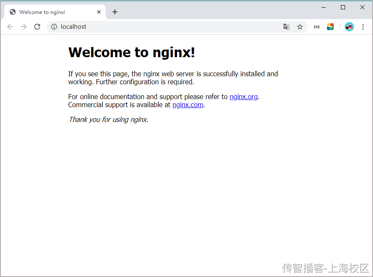Open the curly-braces extension icon
The height and width of the screenshot is (277, 373).
click(x=317, y=27)
